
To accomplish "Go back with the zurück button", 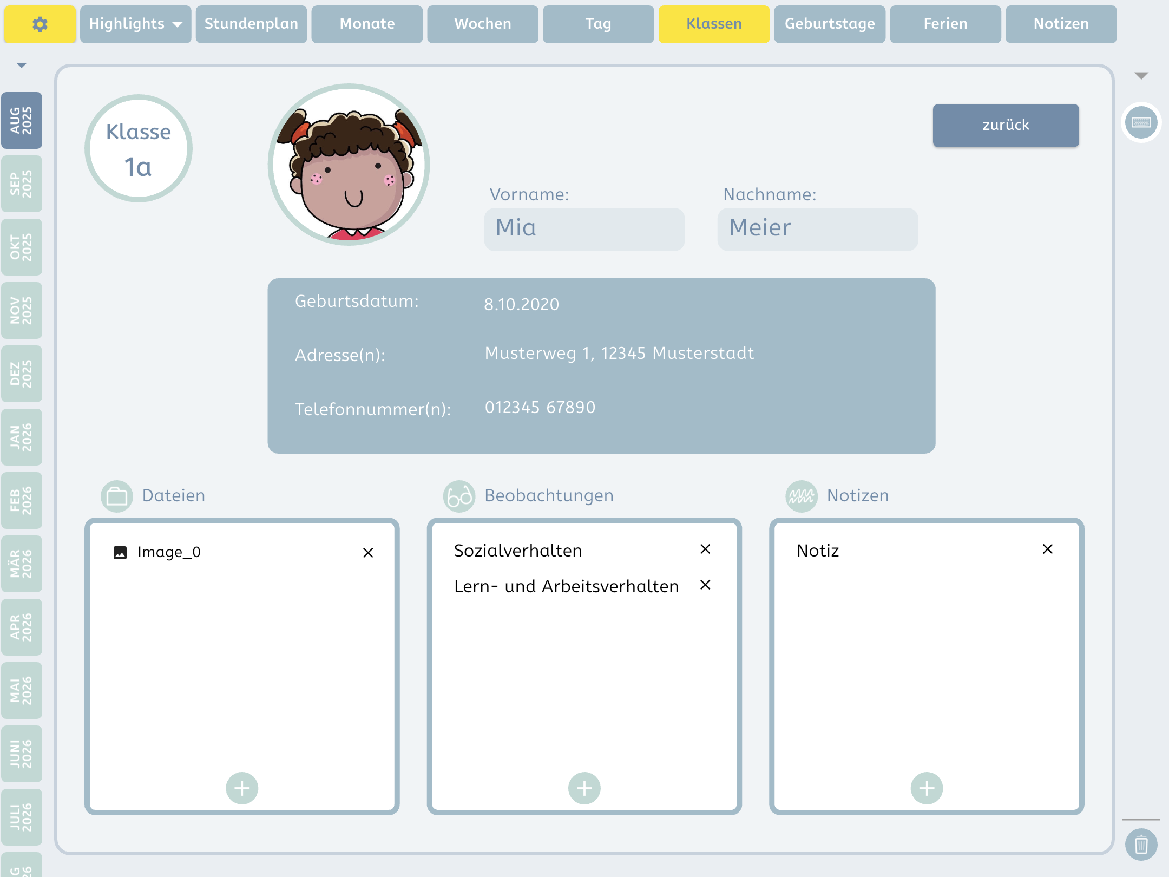I will [x=1006, y=126].
